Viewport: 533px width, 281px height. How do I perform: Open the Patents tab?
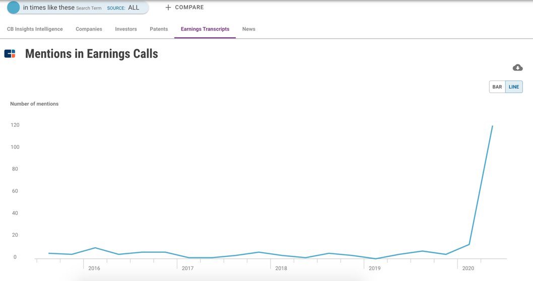click(159, 29)
